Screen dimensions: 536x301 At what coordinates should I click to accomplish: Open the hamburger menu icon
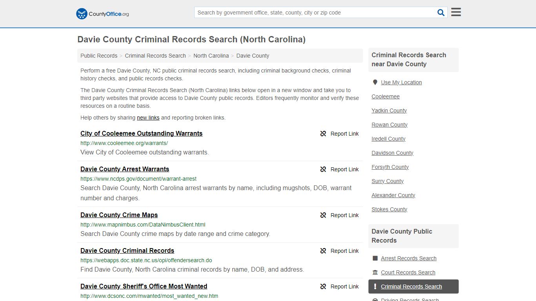[x=456, y=12]
